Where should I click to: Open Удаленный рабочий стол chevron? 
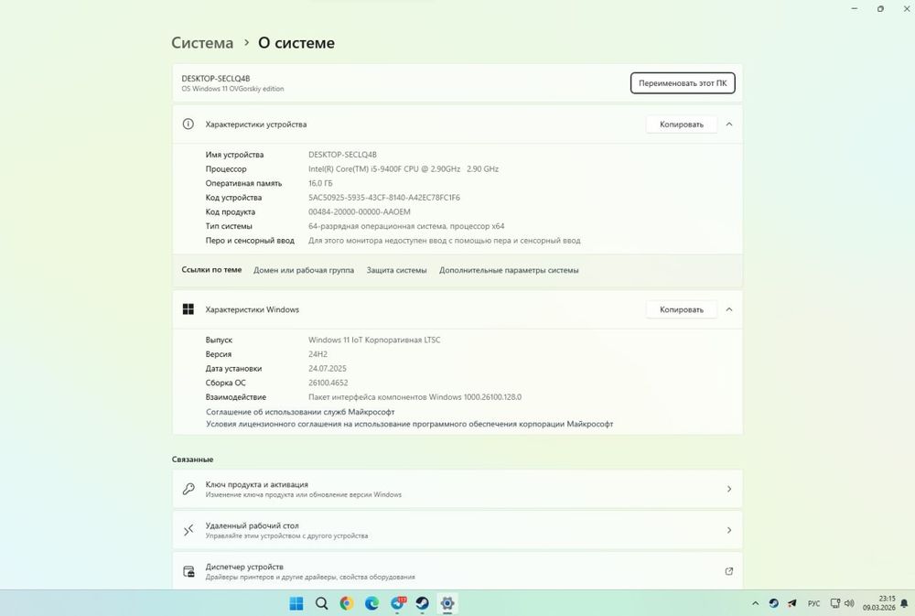click(729, 530)
